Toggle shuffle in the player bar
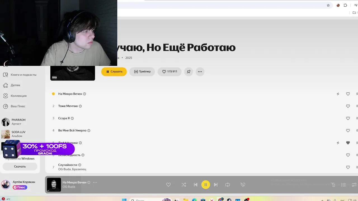Image resolution: width=358 pixels, height=201 pixels. [184, 185]
